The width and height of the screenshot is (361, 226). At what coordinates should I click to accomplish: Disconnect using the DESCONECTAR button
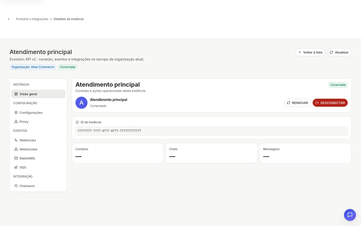coord(330,103)
